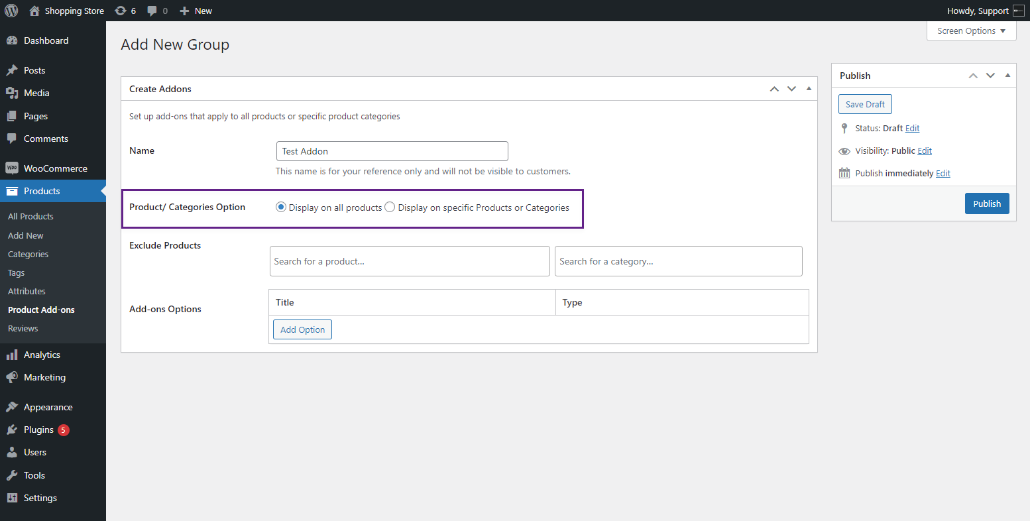Viewport: 1030px width, 521px height.
Task: Click the Status pin icon in the Publish box
Action: pyautogui.click(x=844, y=129)
